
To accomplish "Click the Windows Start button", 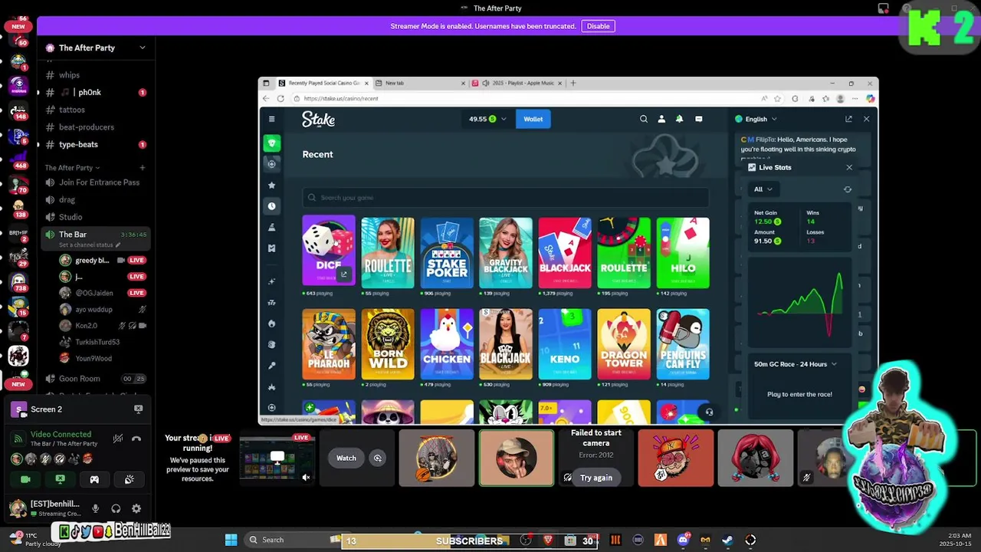I will coord(231,540).
